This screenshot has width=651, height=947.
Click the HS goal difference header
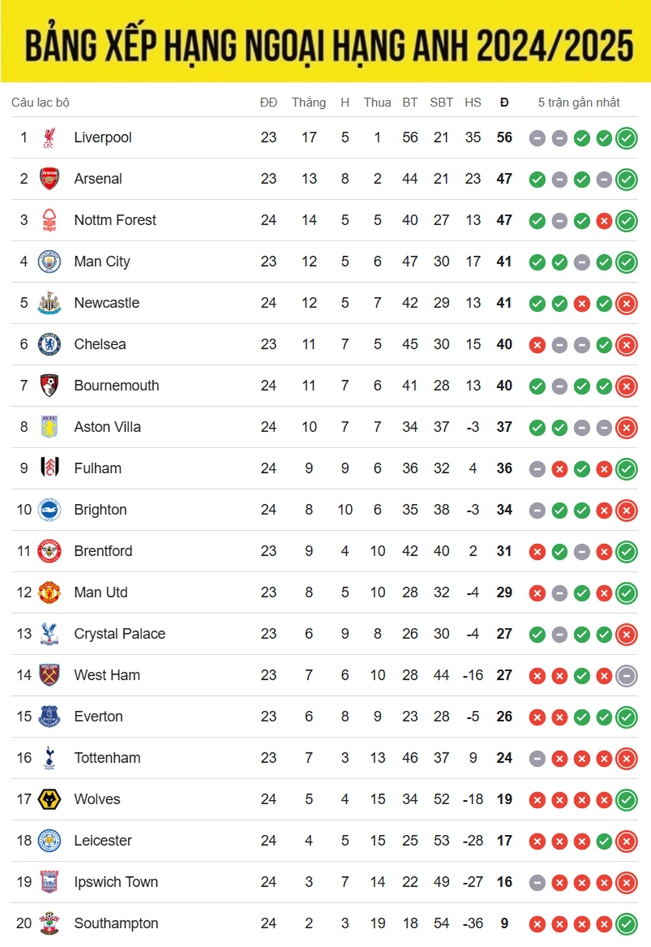click(x=473, y=102)
